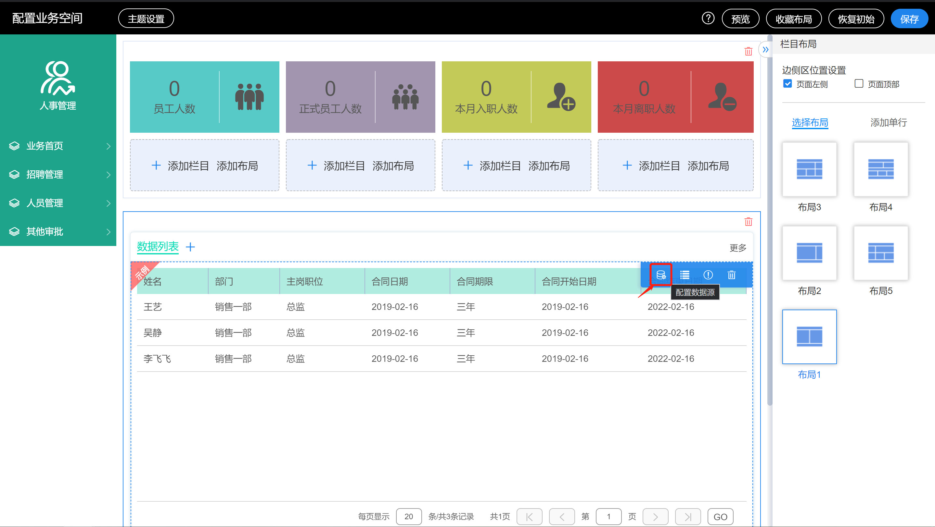
Task: Go to last page of the list
Action: (x=687, y=516)
